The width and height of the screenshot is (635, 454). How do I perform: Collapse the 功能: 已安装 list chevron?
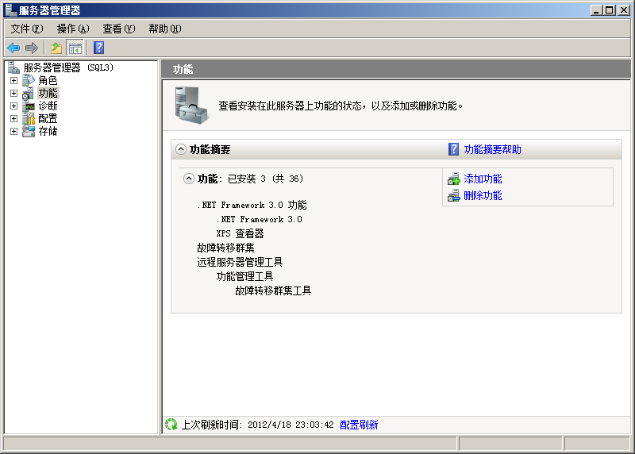(189, 179)
